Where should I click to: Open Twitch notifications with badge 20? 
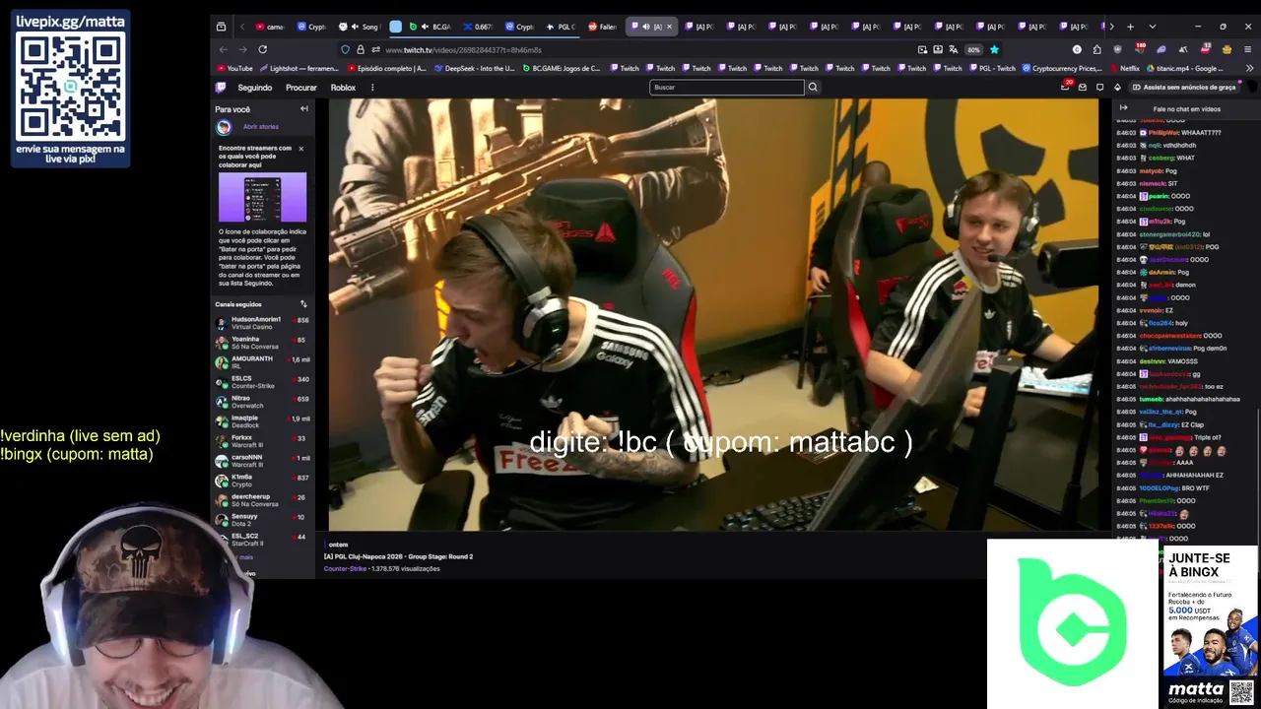[1065, 87]
